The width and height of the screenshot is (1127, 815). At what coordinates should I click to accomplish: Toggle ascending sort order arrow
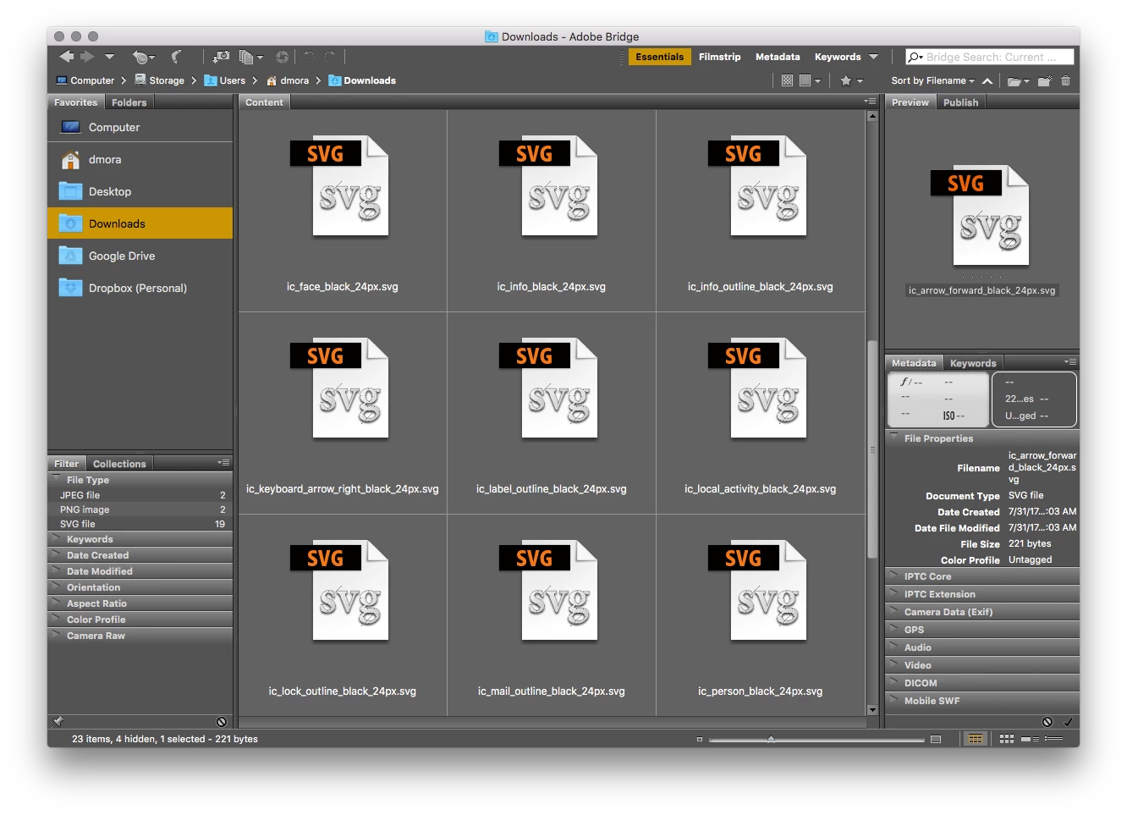(x=987, y=80)
